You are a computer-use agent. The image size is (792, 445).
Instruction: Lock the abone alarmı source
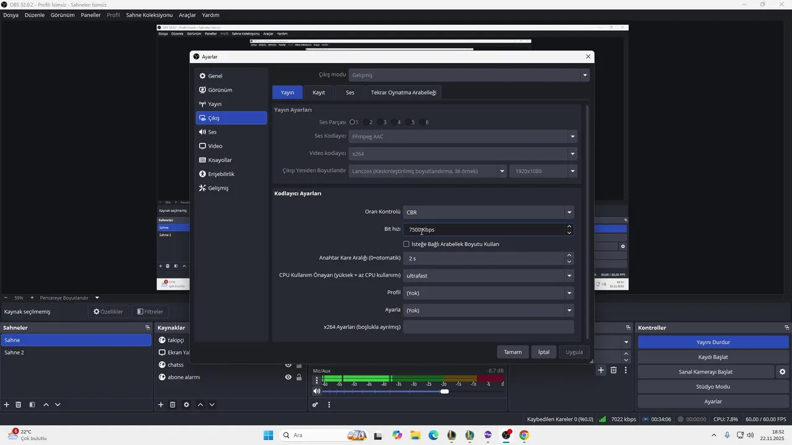tap(299, 377)
